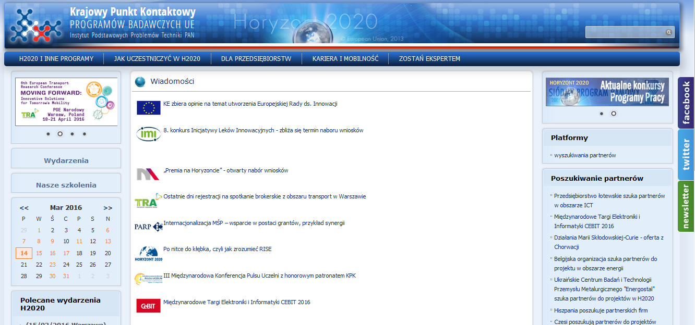Image resolution: width=695 pixels, height=325 pixels.
Task: Open the twitter side tab
Action: click(x=686, y=155)
